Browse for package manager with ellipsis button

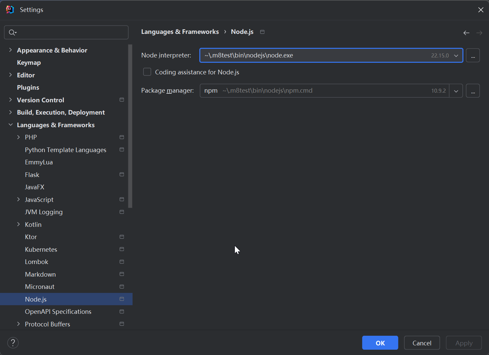(x=473, y=91)
